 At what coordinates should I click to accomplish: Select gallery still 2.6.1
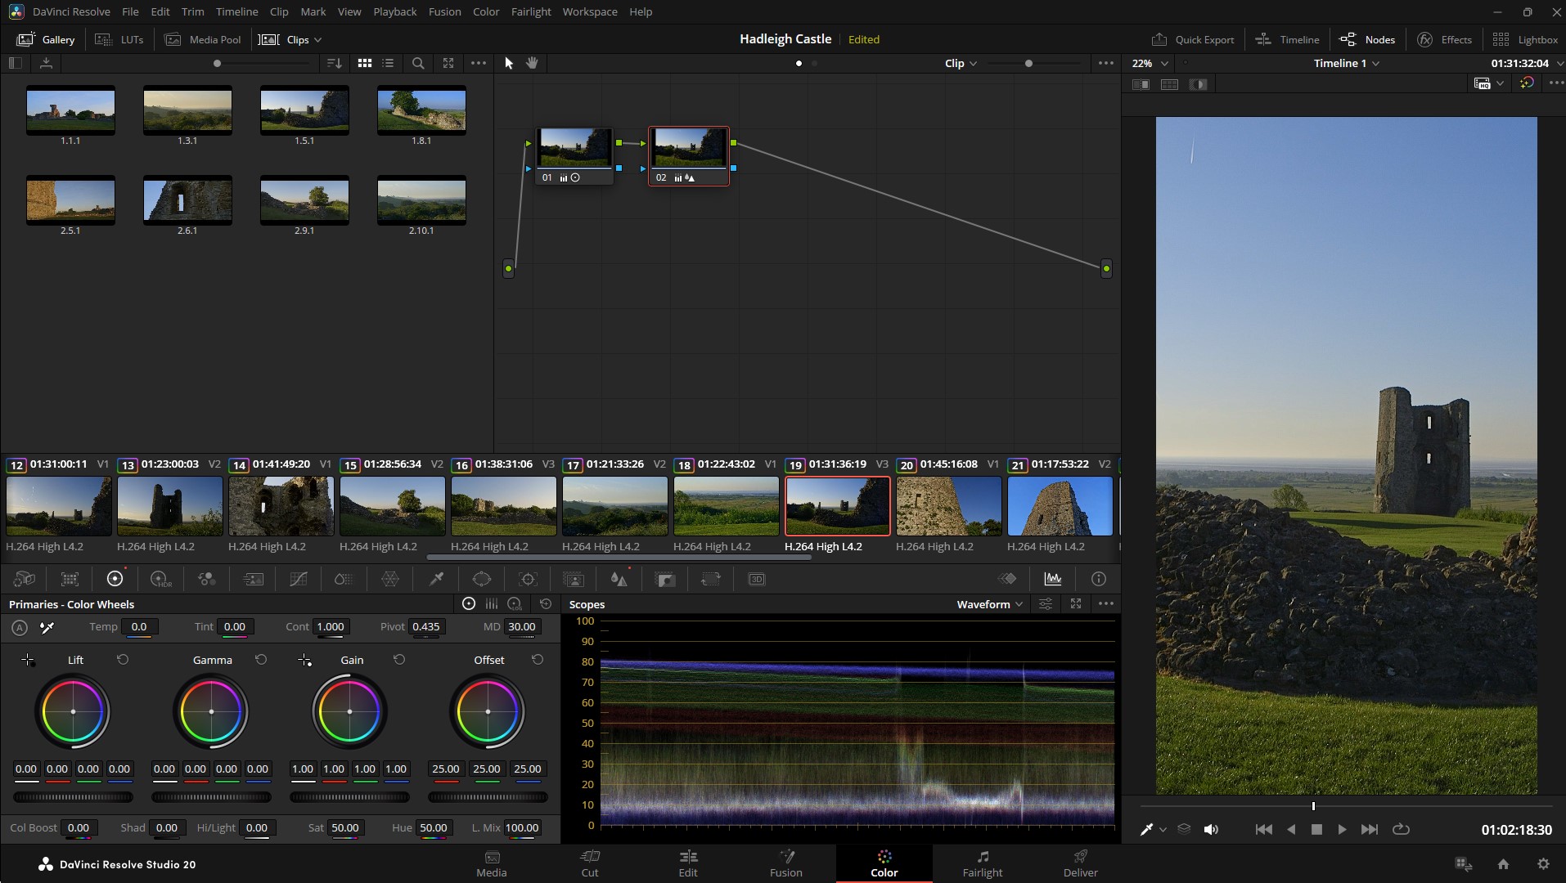pos(187,199)
